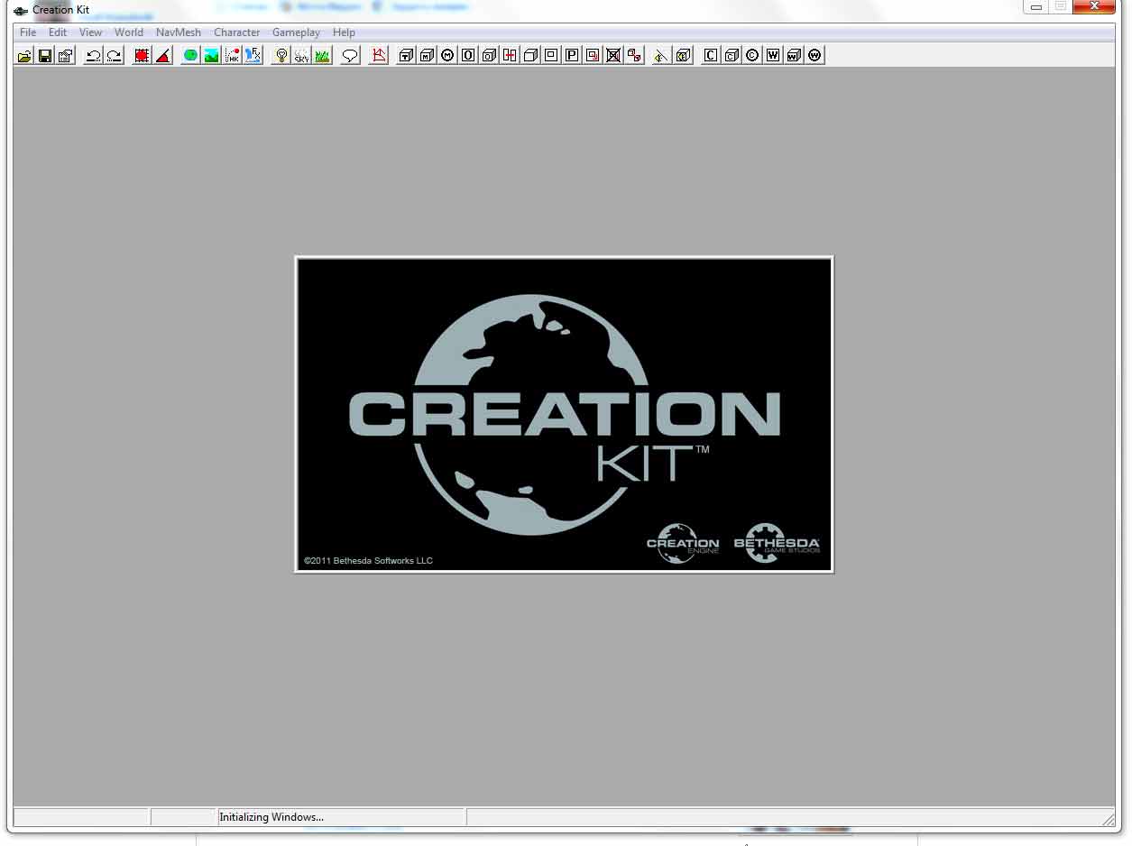Image resolution: width=1132 pixels, height=846 pixels.
Task: Click the cube icon labeled T
Action: 406,56
